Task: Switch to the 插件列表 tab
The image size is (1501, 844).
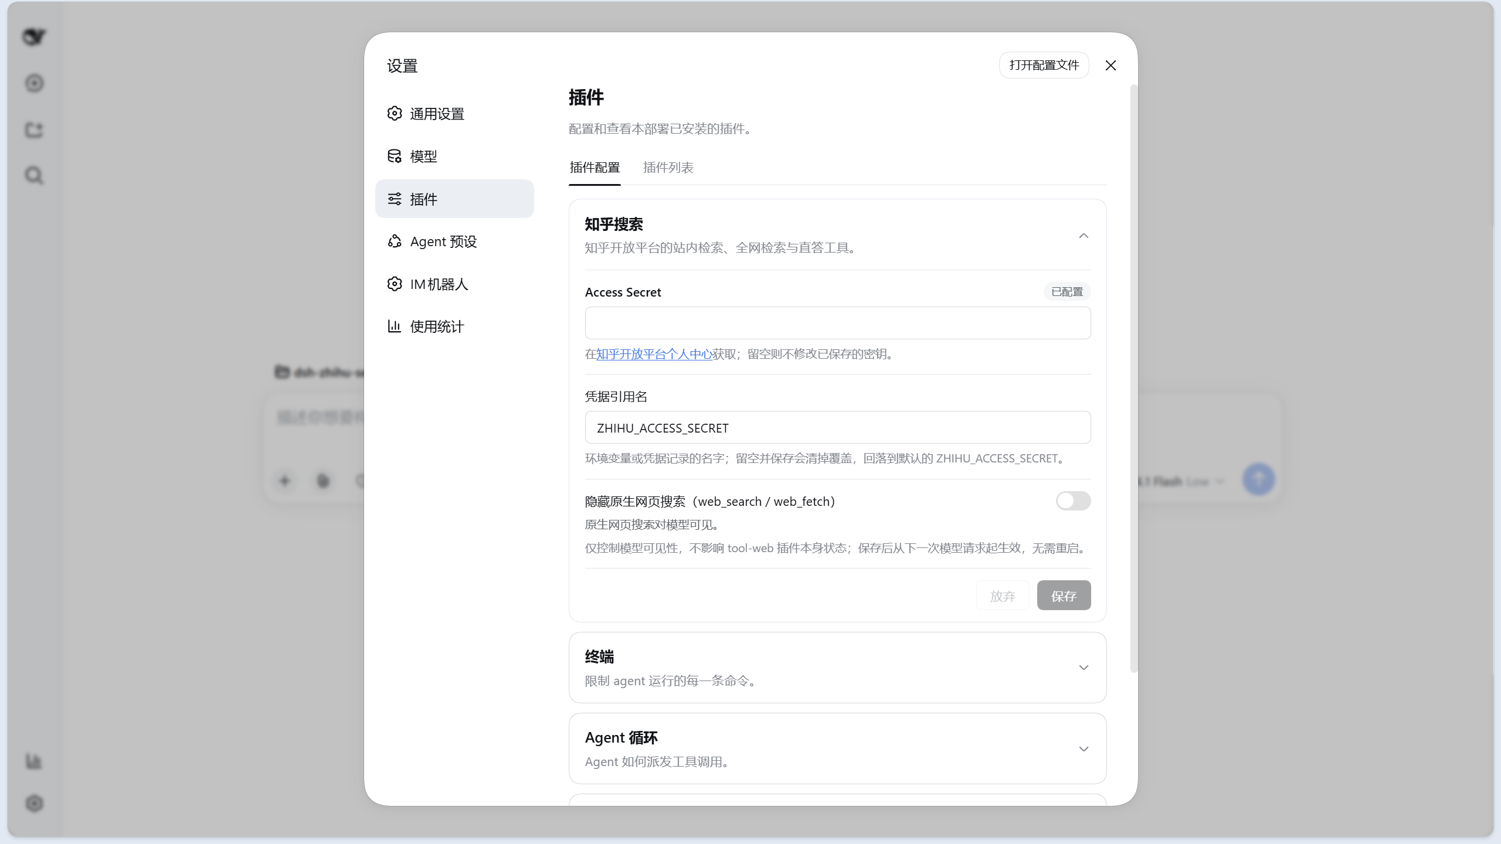Action: (x=668, y=168)
